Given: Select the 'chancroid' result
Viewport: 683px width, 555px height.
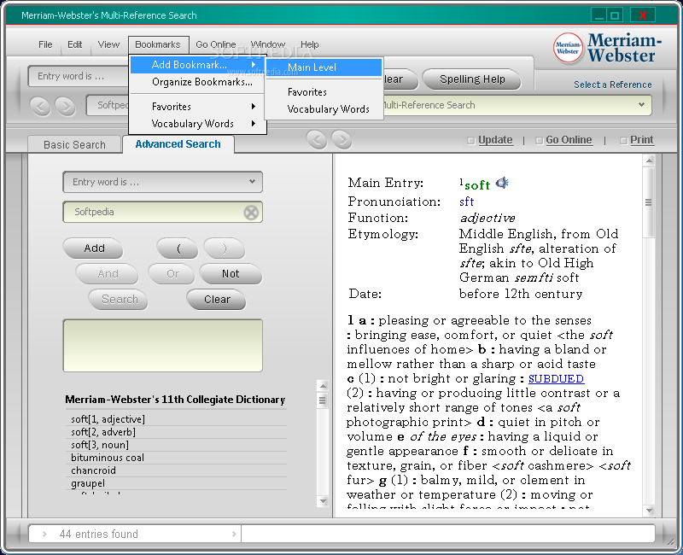Looking at the screenshot, I should (x=177, y=470).
